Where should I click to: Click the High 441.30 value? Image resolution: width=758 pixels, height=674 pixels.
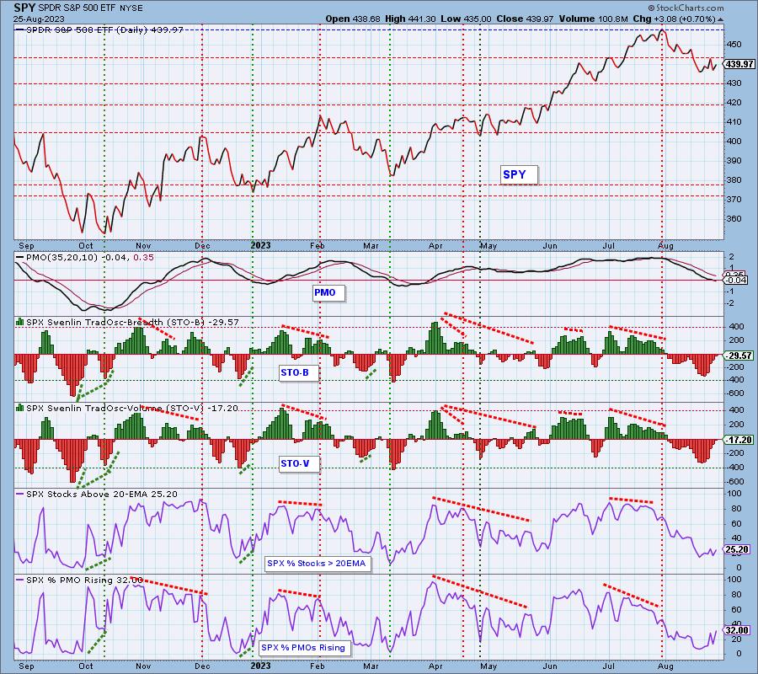pyautogui.click(x=410, y=19)
